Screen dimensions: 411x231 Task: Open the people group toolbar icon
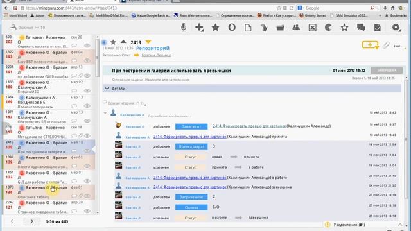pos(296,27)
